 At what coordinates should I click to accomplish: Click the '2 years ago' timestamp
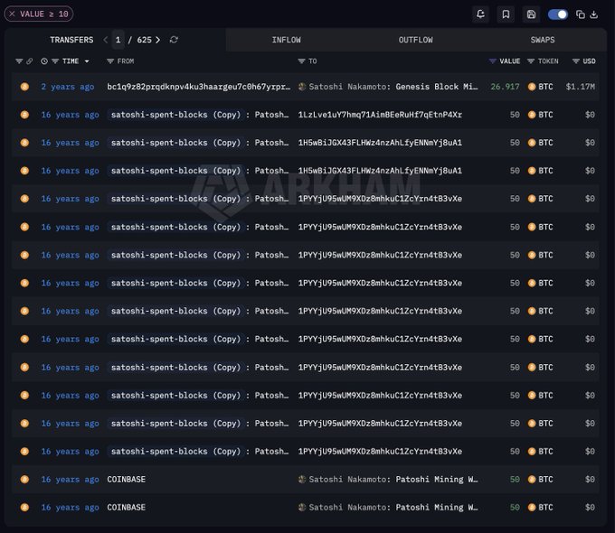(68, 87)
